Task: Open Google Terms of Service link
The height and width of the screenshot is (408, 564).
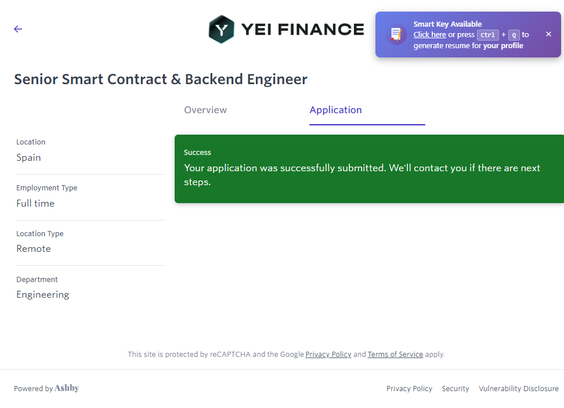Action: pos(395,354)
